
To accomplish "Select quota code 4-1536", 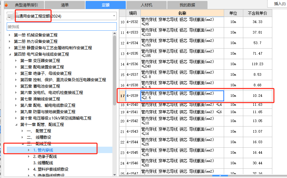I will click(132, 64).
